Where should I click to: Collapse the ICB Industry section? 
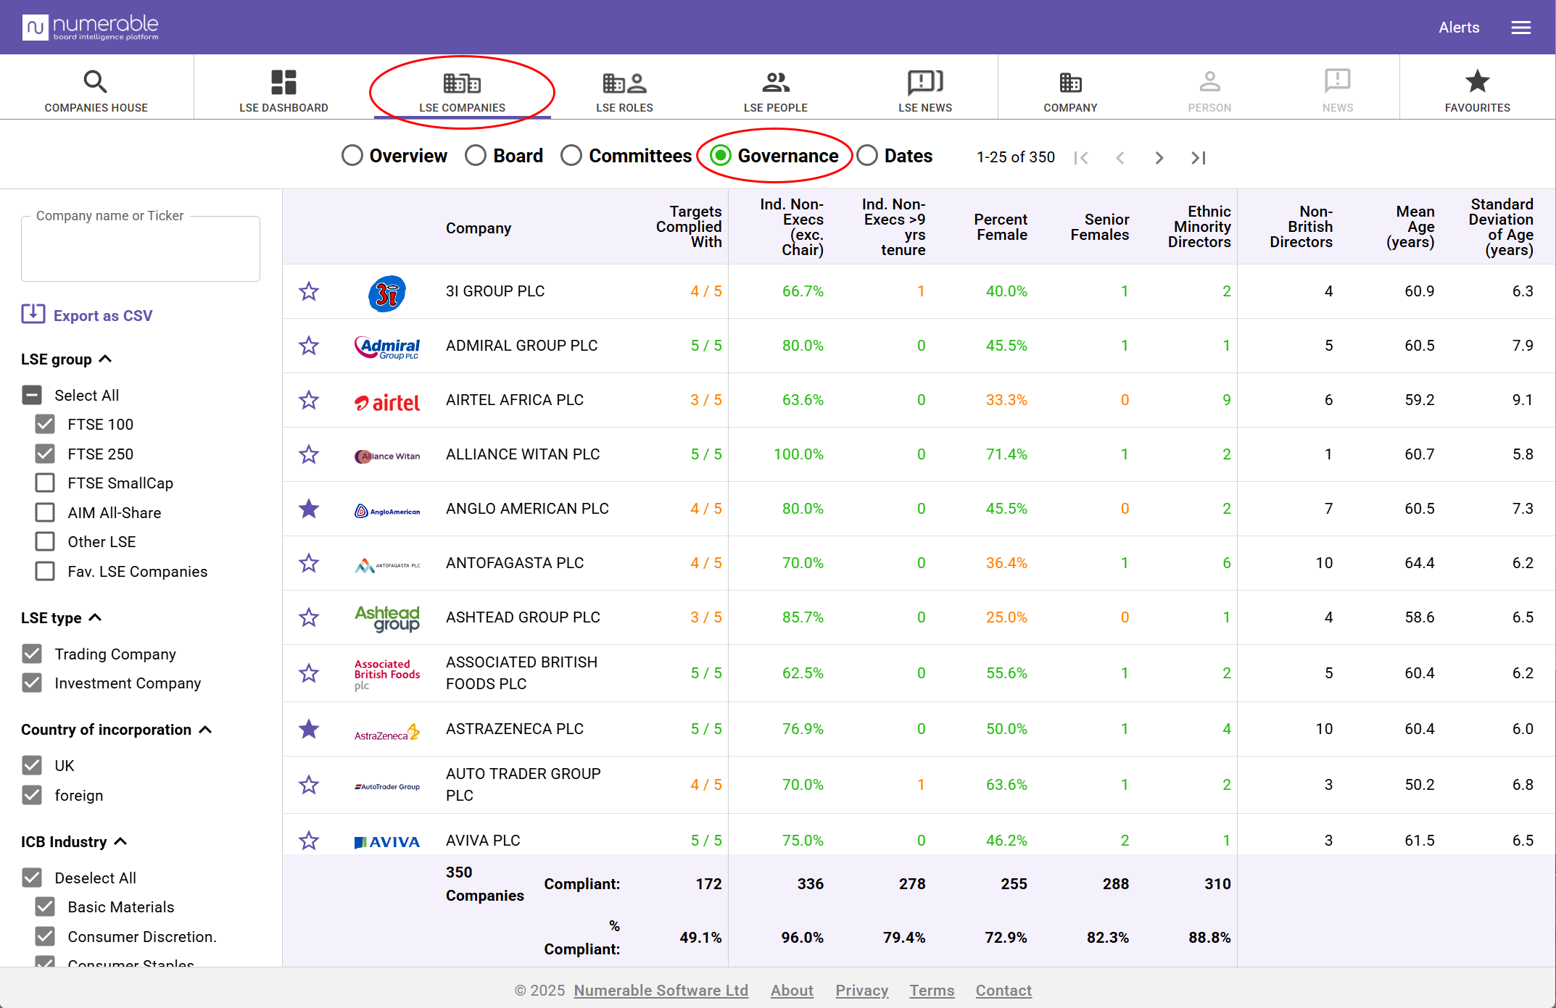point(121,841)
